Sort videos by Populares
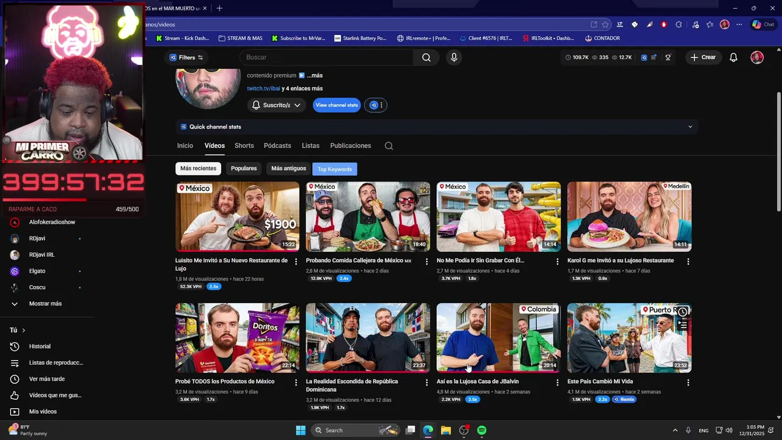 [244, 169]
